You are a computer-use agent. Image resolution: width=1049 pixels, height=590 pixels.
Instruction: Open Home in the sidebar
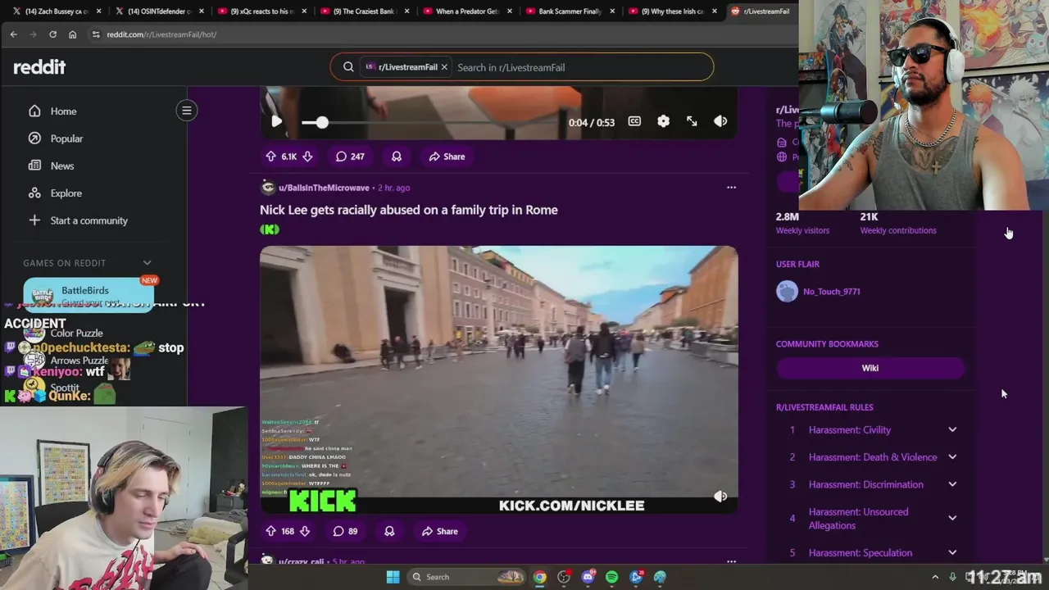[x=63, y=111]
